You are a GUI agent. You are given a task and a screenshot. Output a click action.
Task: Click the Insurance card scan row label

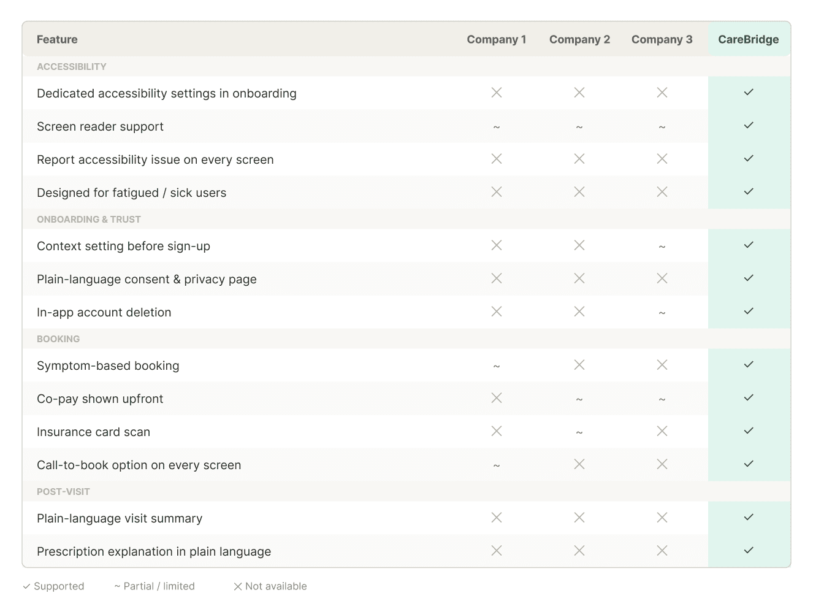tap(93, 431)
